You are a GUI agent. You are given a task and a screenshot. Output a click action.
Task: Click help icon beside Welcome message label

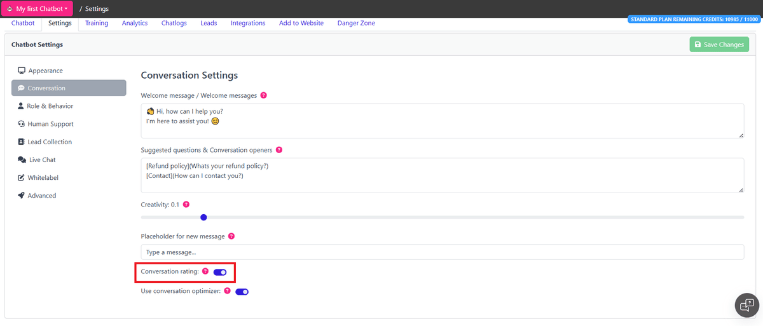(x=264, y=95)
